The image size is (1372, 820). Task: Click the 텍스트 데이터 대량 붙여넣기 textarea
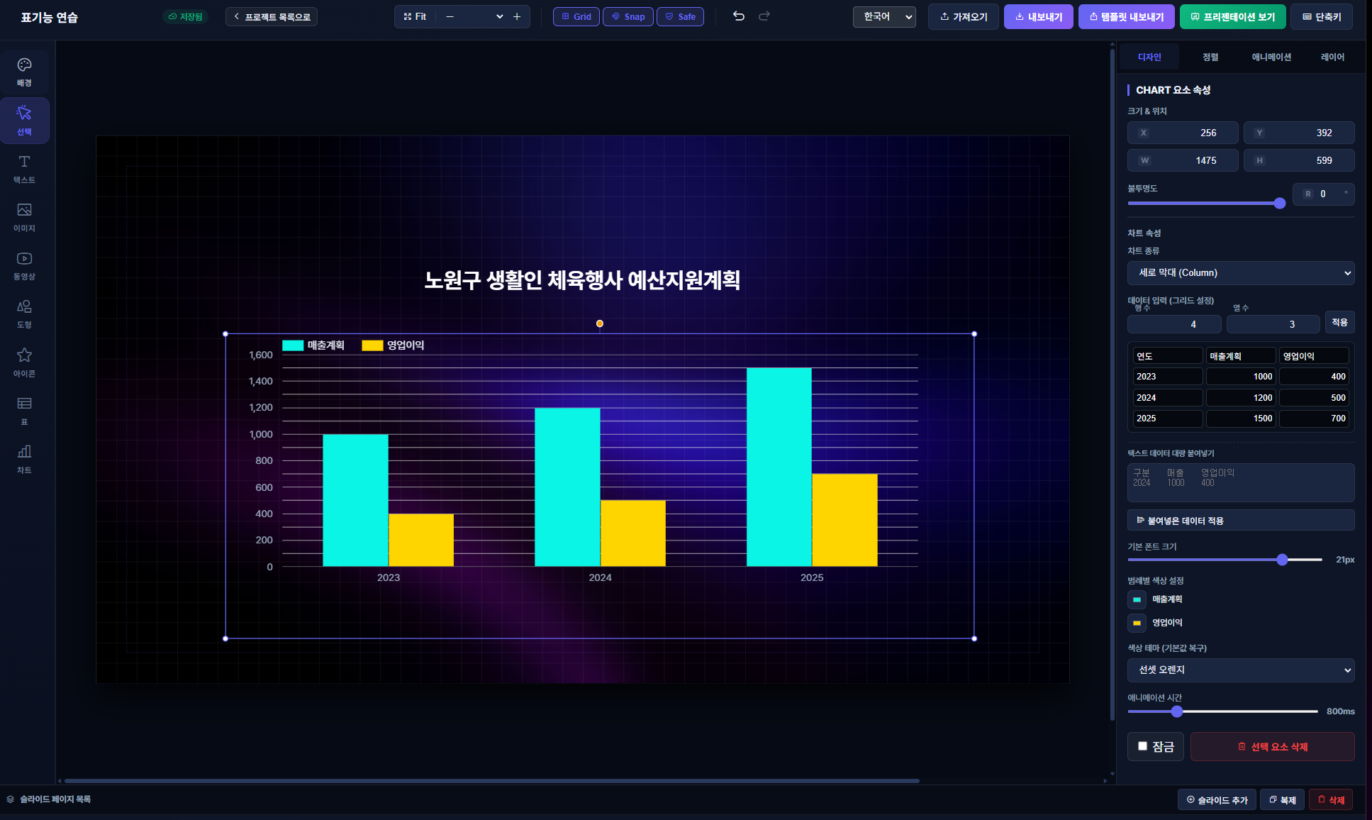pyautogui.click(x=1241, y=483)
